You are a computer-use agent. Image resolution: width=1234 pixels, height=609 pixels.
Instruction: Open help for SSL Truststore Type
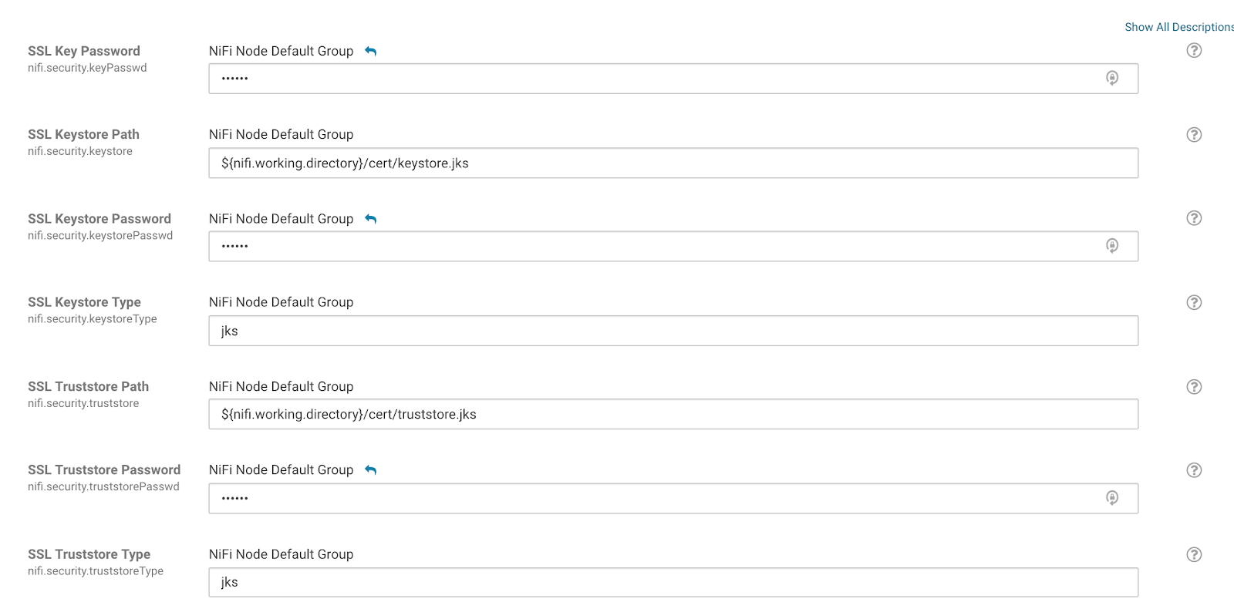(x=1194, y=554)
